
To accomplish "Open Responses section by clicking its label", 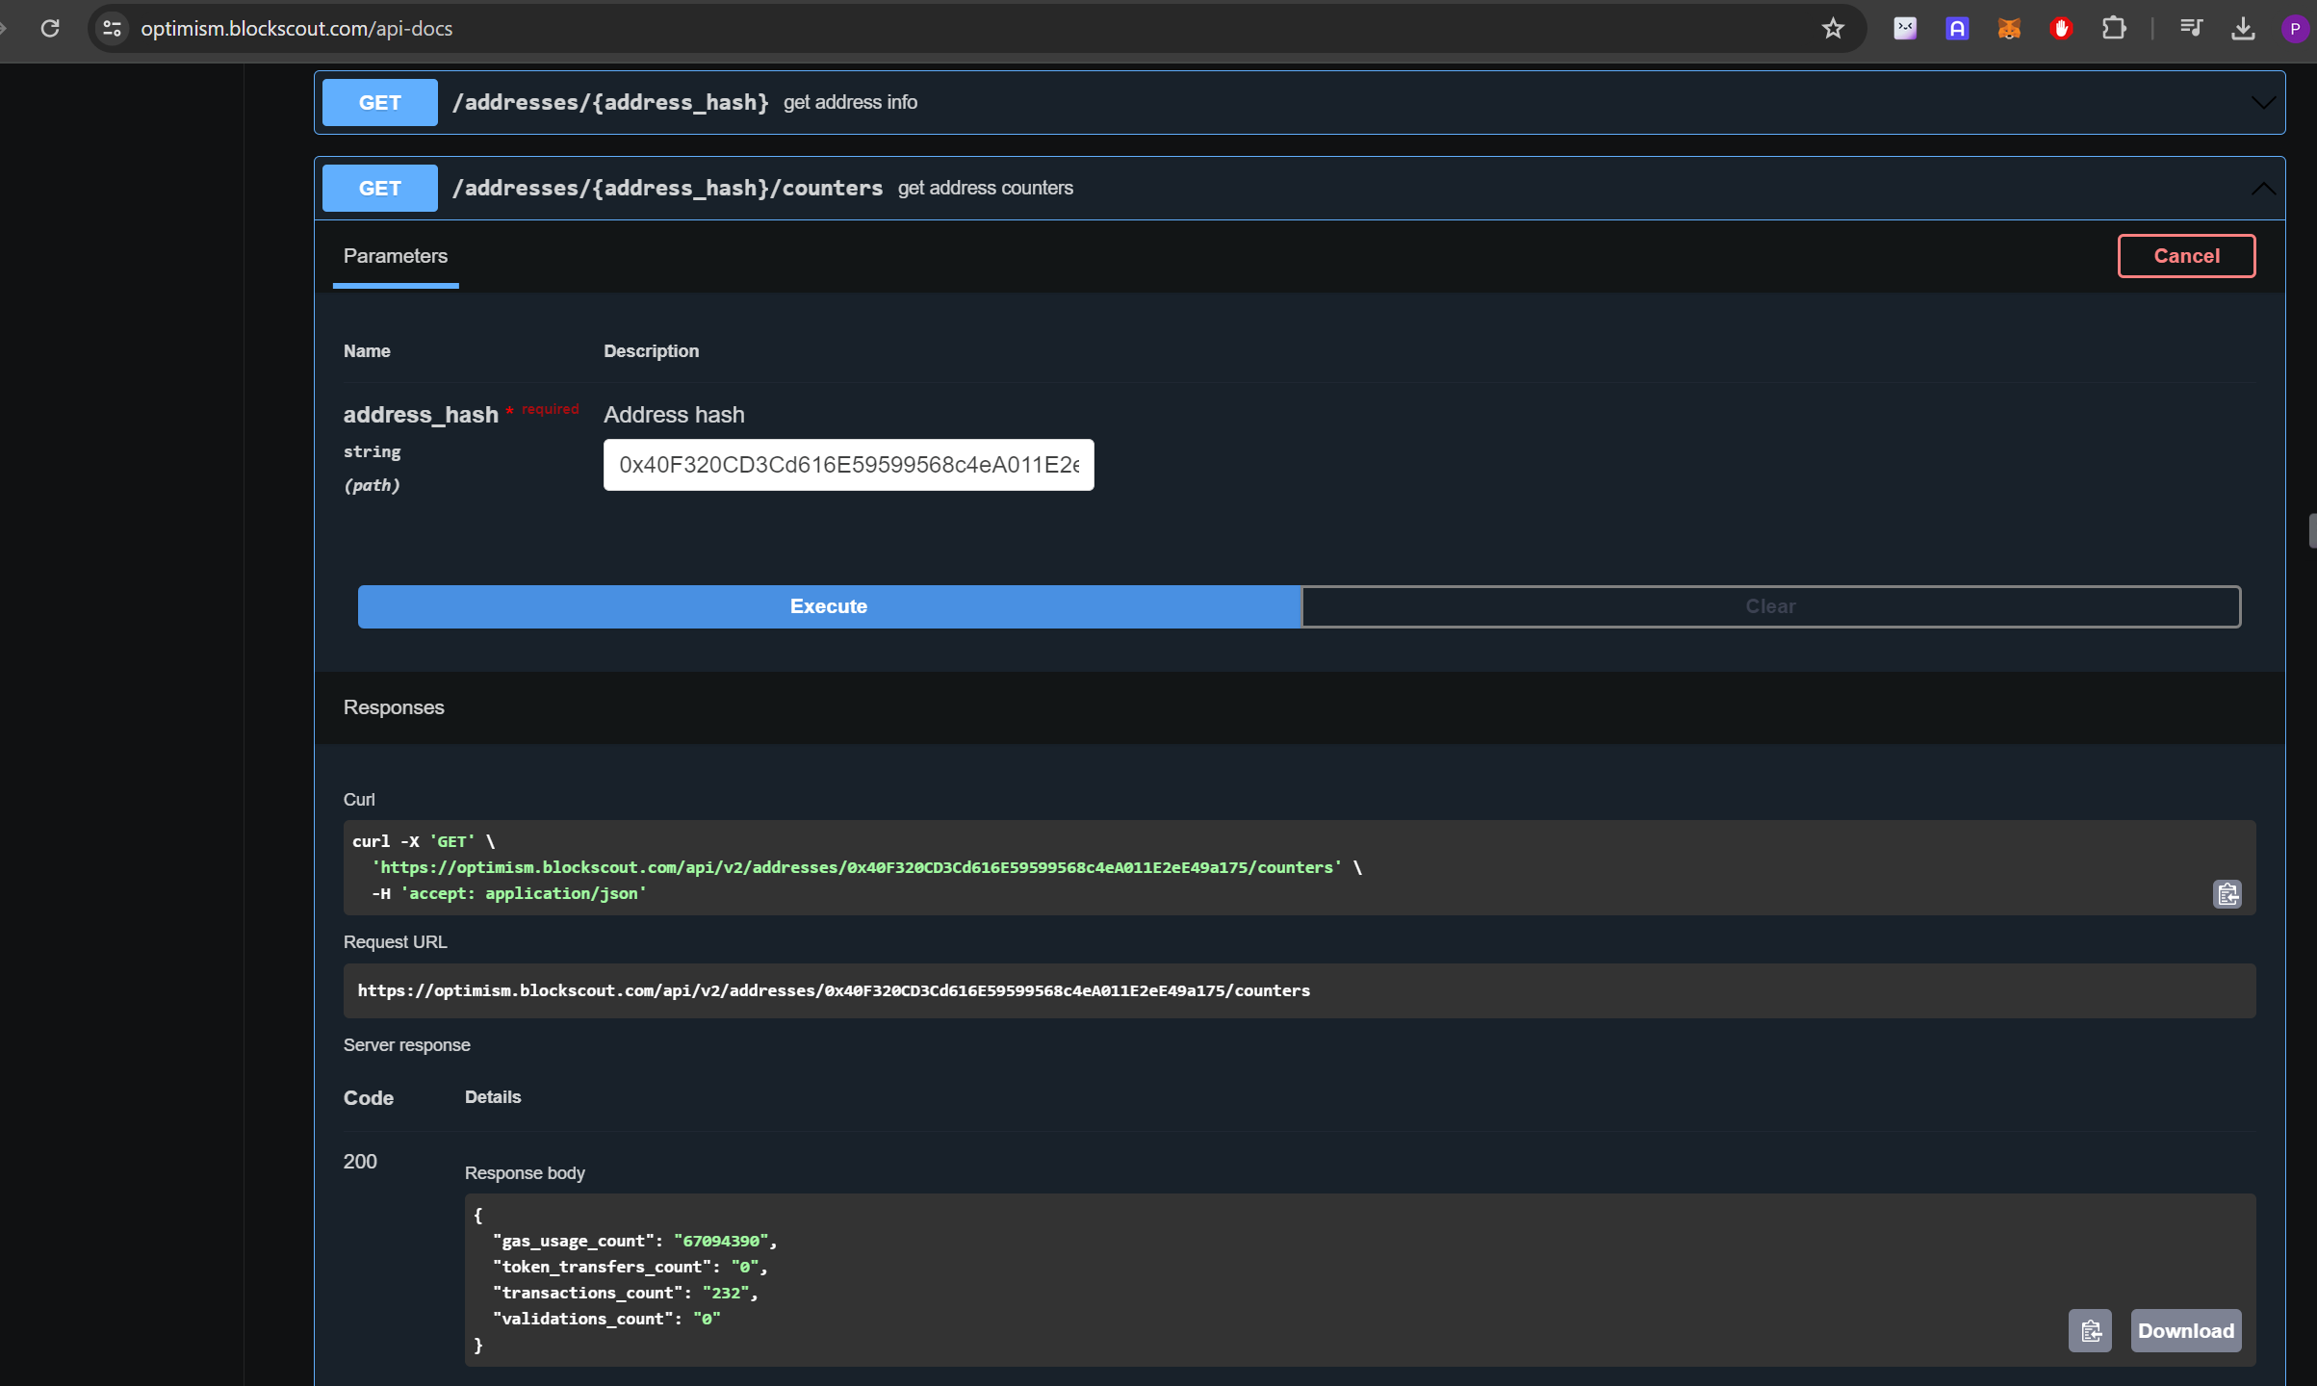I will point(393,706).
